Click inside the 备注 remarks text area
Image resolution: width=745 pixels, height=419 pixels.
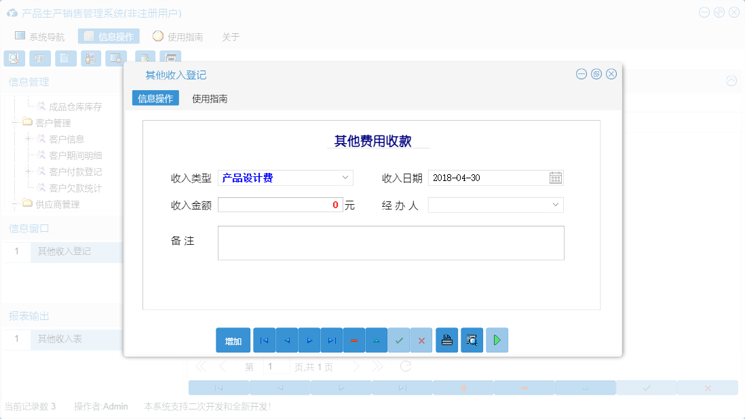[x=390, y=243]
